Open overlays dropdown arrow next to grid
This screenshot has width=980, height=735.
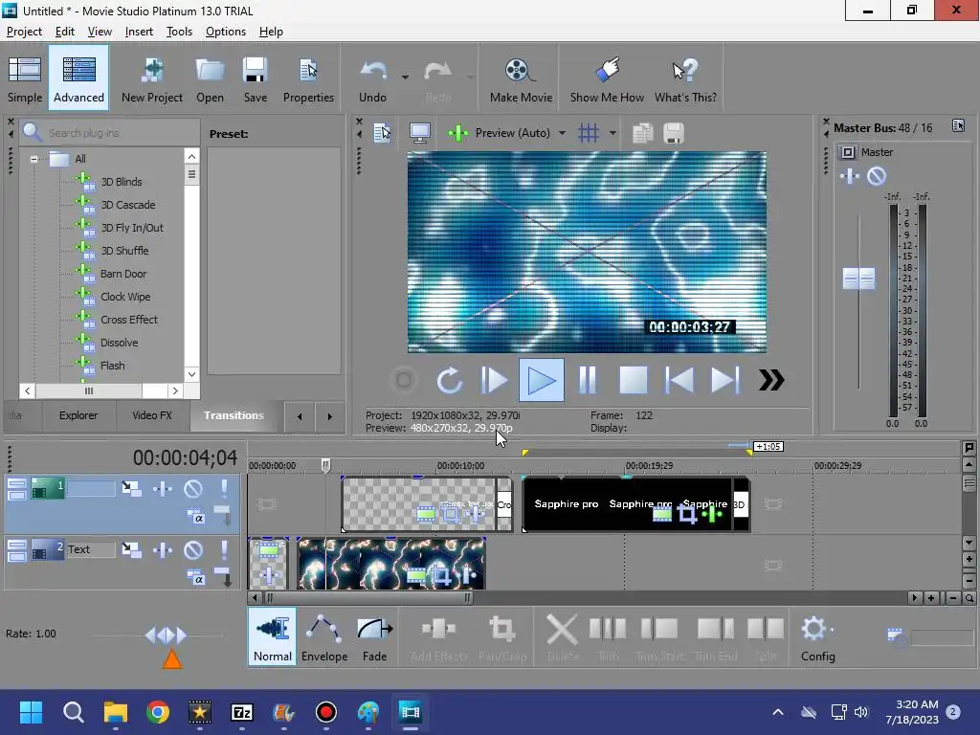(612, 133)
